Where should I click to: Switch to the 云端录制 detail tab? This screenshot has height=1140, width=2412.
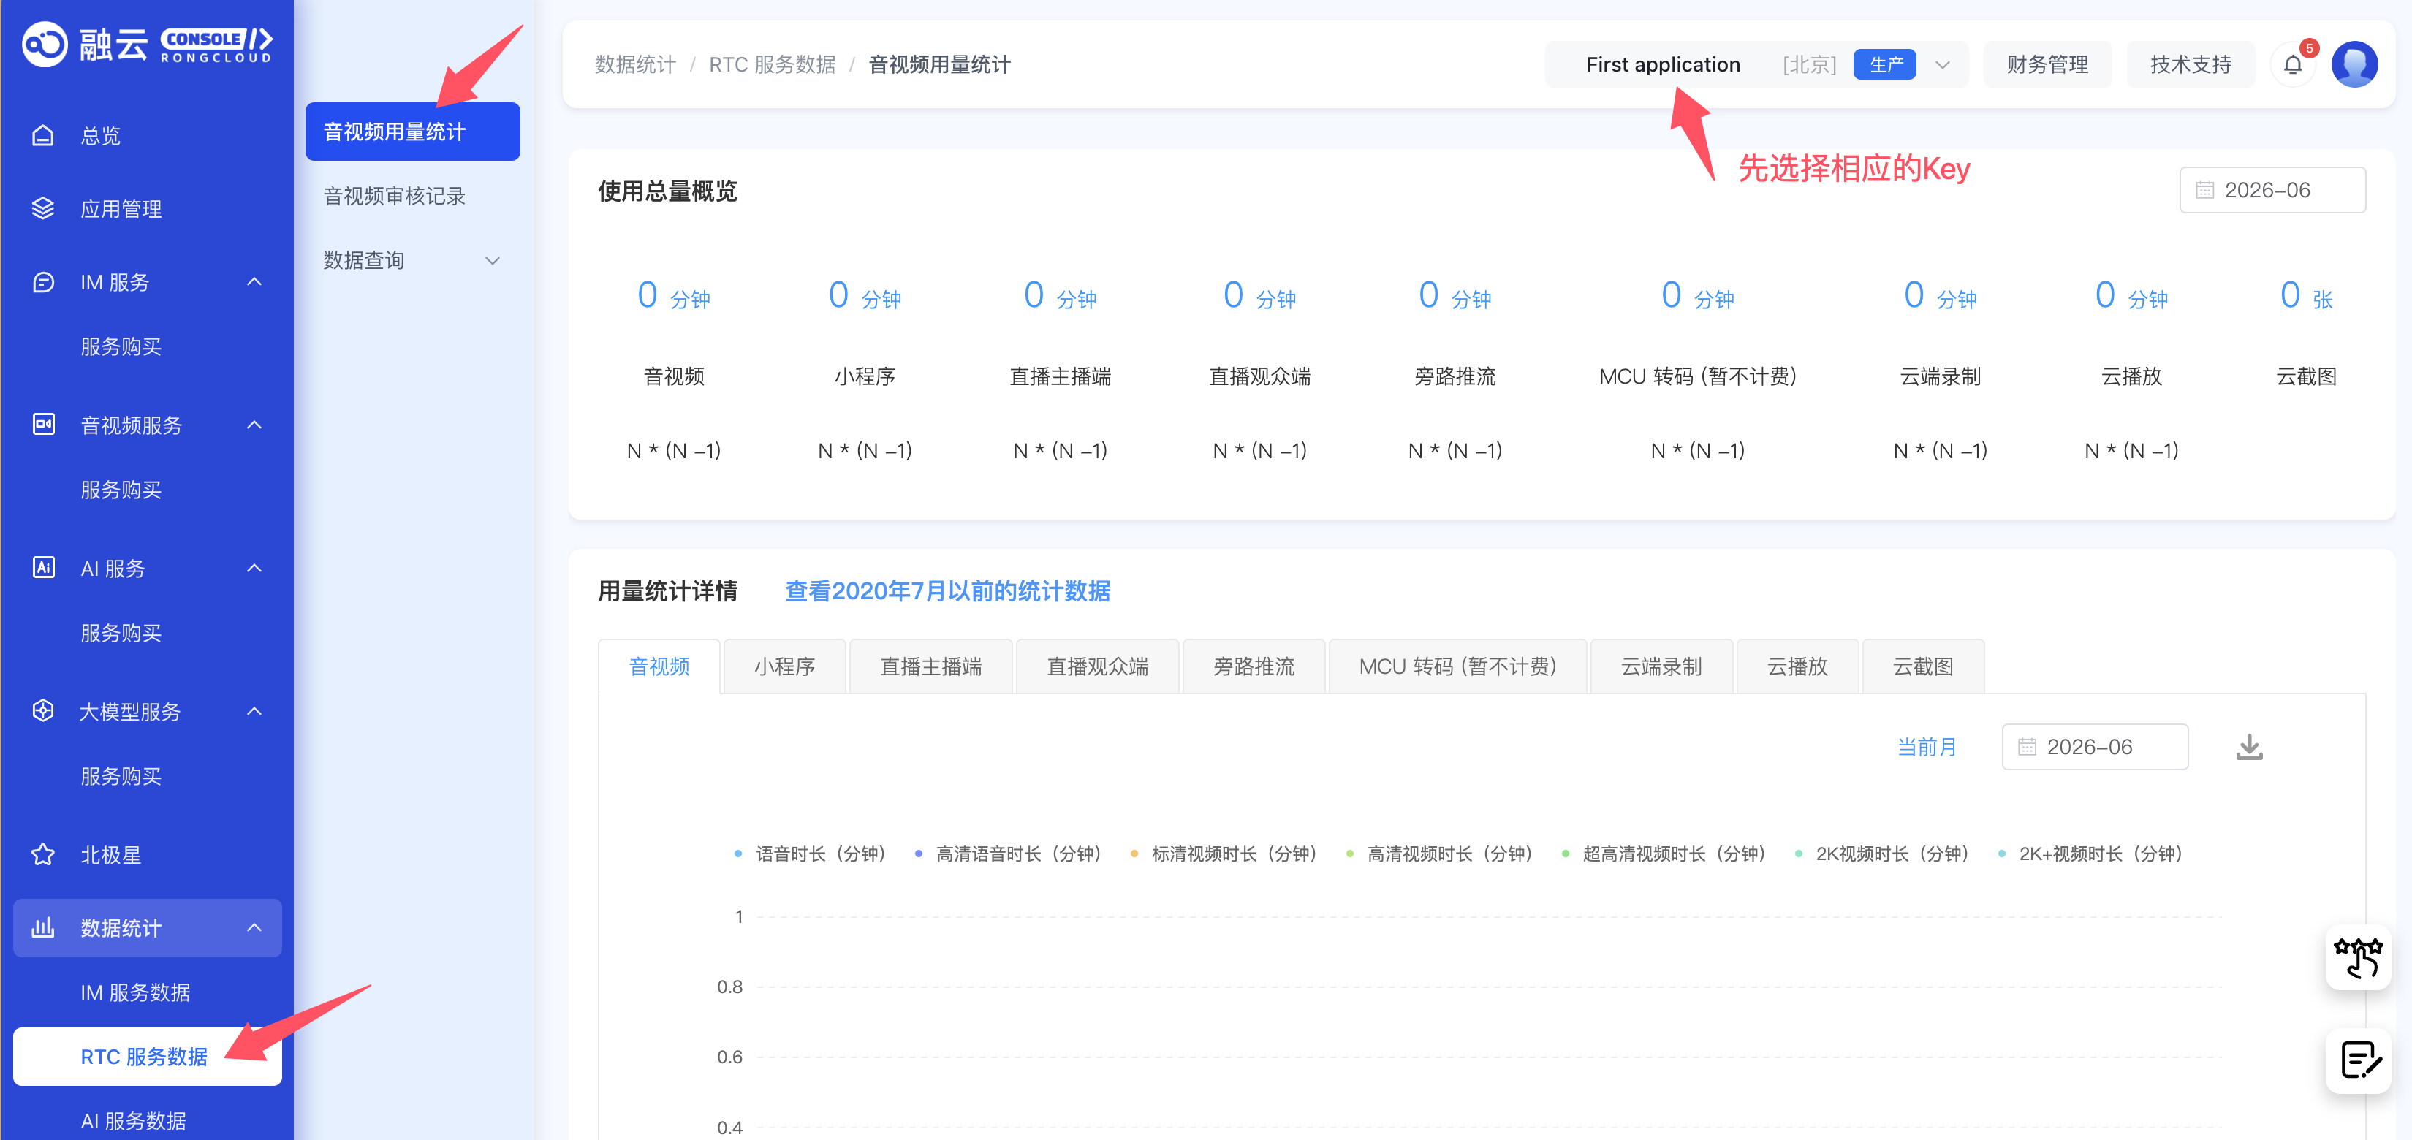[1662, 666]
